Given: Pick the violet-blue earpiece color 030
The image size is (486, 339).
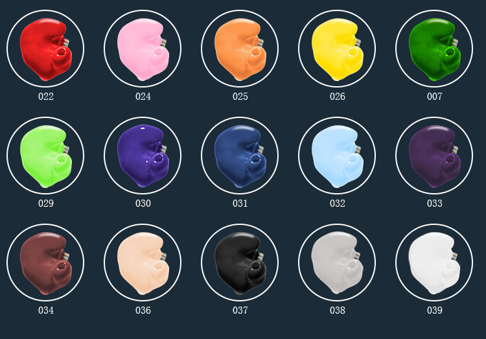Looking at the screenshot, I should 143,156.
